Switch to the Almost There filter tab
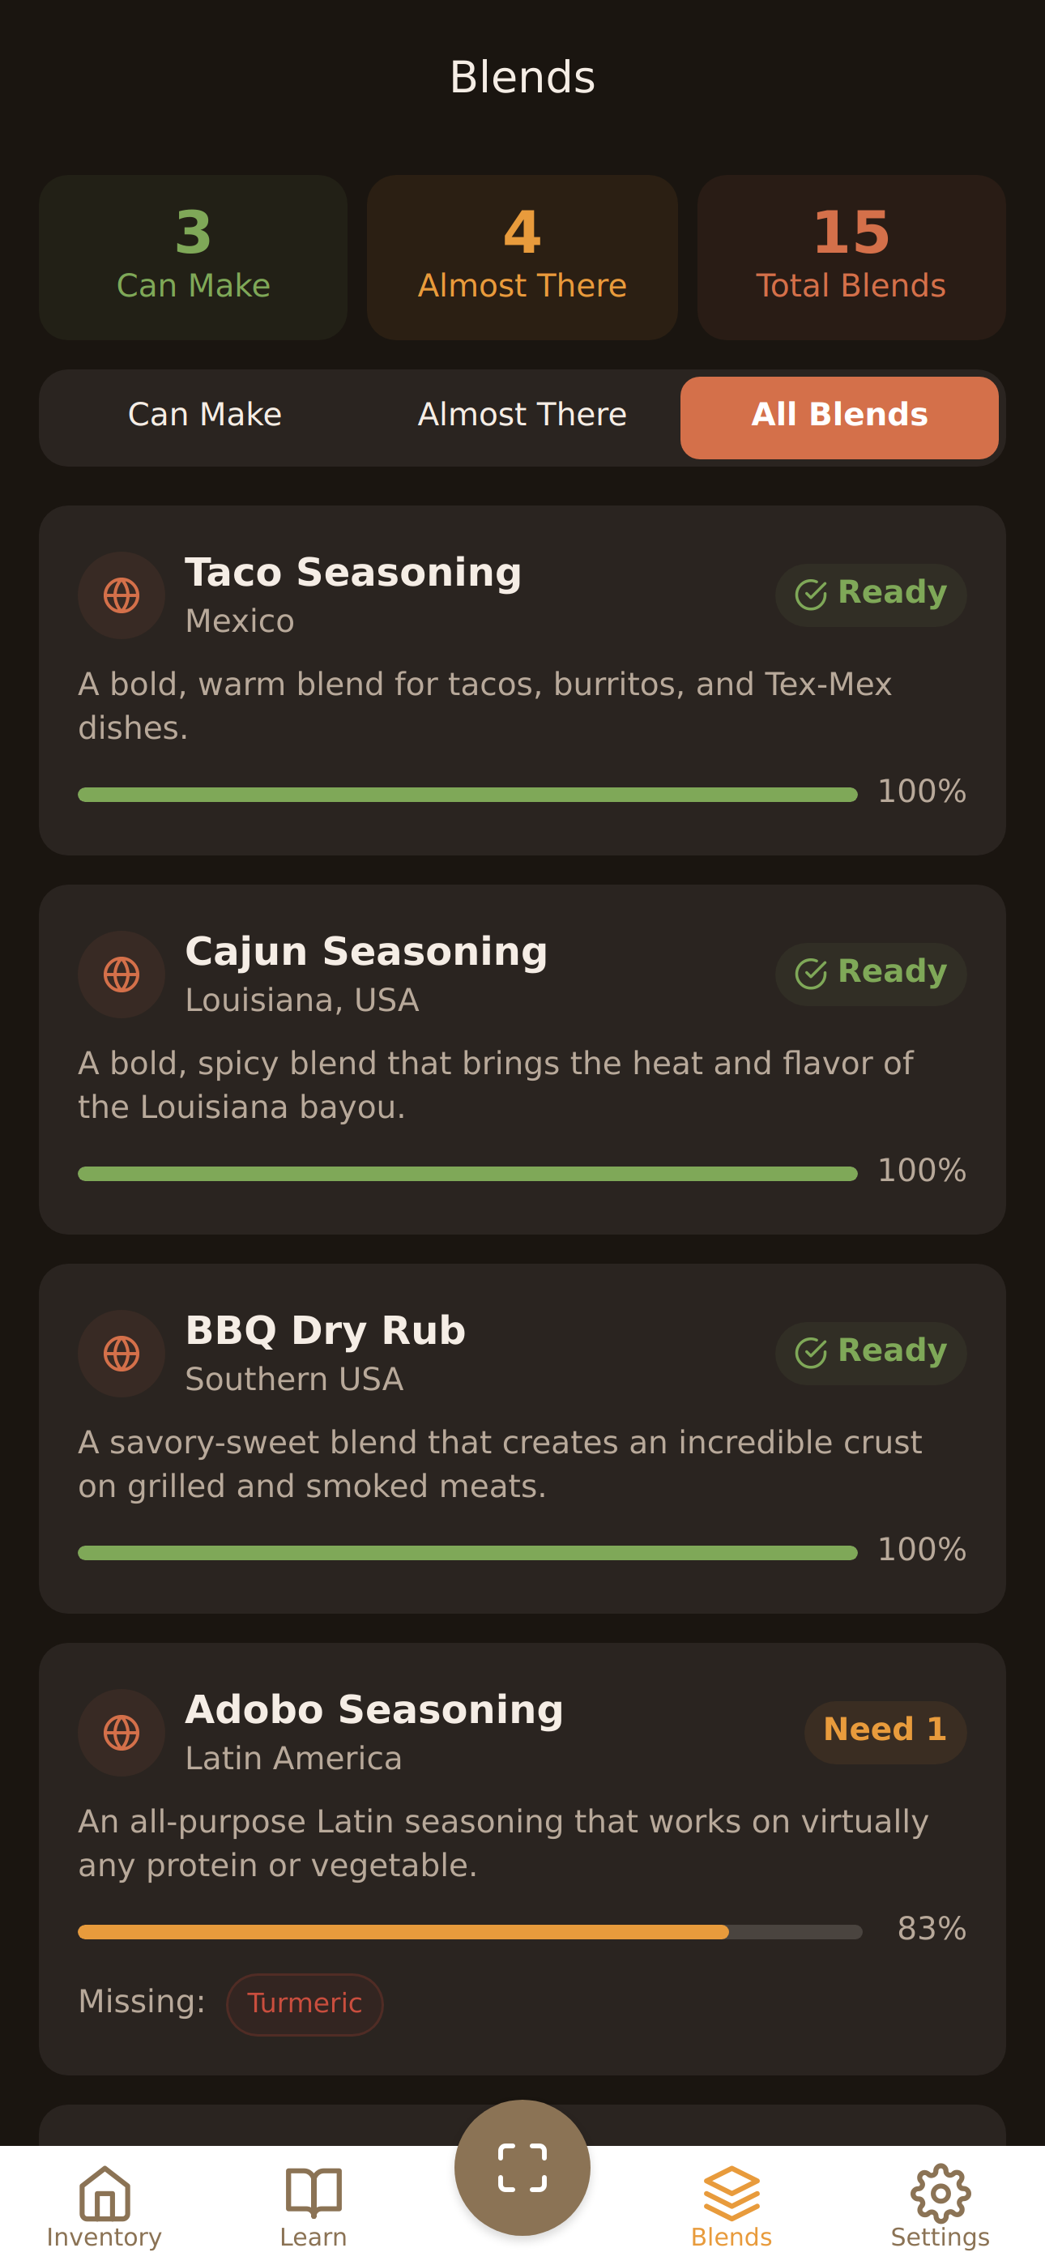This screenshot has width=1045, height=2265. pyautogui.click(x=522, y=413)
